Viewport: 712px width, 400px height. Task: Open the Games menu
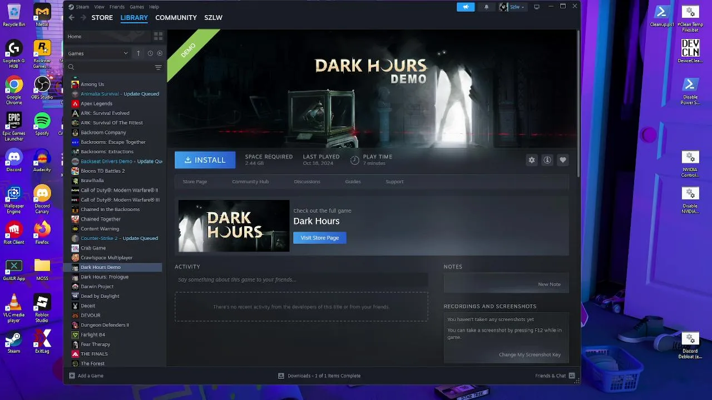[x=137, y=7]
